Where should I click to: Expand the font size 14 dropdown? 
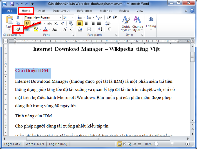72,17
